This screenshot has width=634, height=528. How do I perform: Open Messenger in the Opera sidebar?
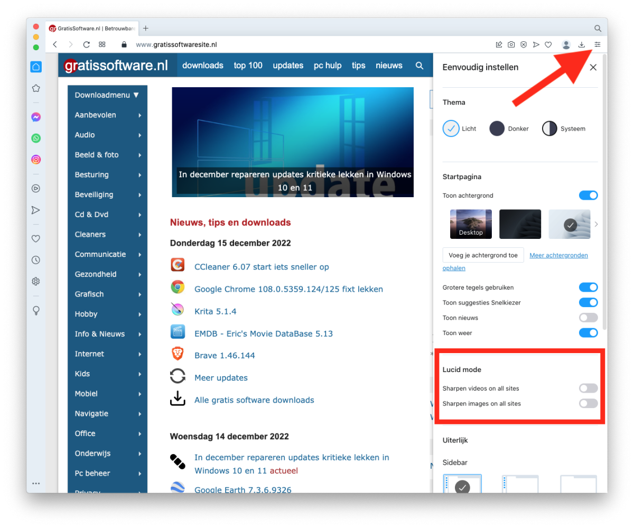tap(36, 117)
